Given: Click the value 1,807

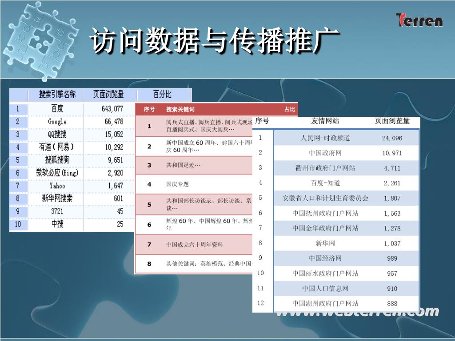Looking at the screenshot, I should tap(392, 198).
